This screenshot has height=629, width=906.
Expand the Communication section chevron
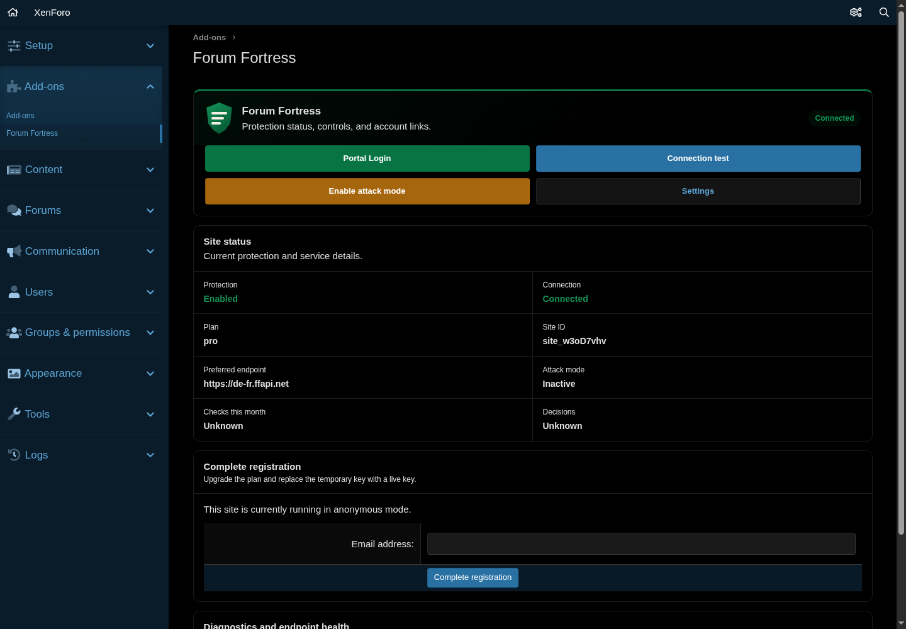pyautogui.click(x=150, y=252)
